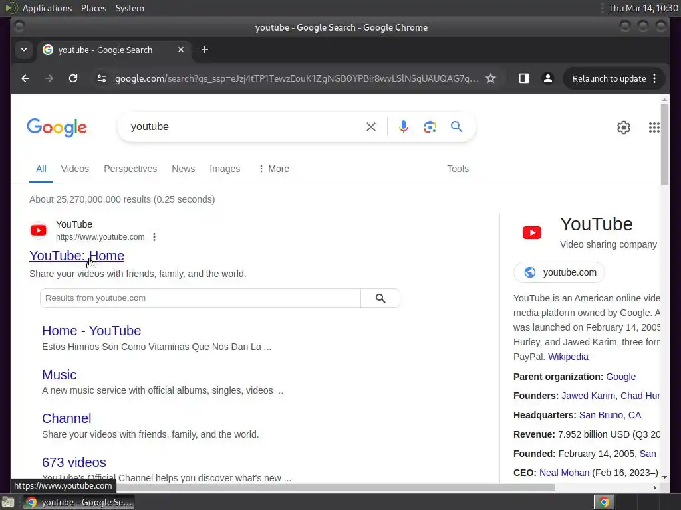This screenshot has height=510, width=681.
Task: Click the scroll-down arrow of the page scrollbar
Action: [x=664, y=477]
